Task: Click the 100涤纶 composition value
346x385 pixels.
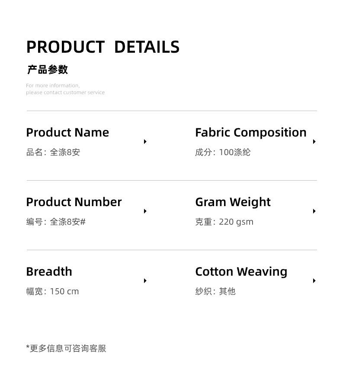Action: point(235,152)
